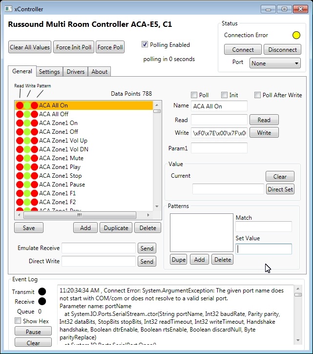This screenshot has height=354, width=313.
Task: Click the Save button below the list
Action: (29, 228)
